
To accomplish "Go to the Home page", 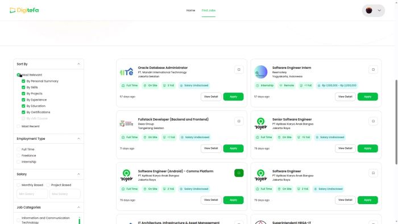I will pyautogui.click(x=190, y=10).
